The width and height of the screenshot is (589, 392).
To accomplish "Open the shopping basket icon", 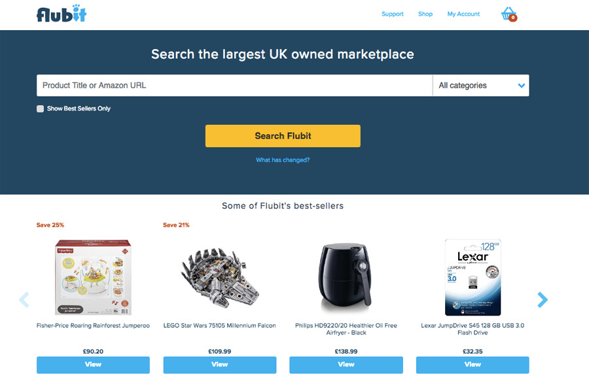I will pos(509,14).
